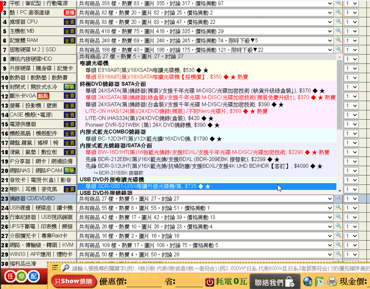Click the 專屬 badge beside 封閉式水冷

click(69, 87)
